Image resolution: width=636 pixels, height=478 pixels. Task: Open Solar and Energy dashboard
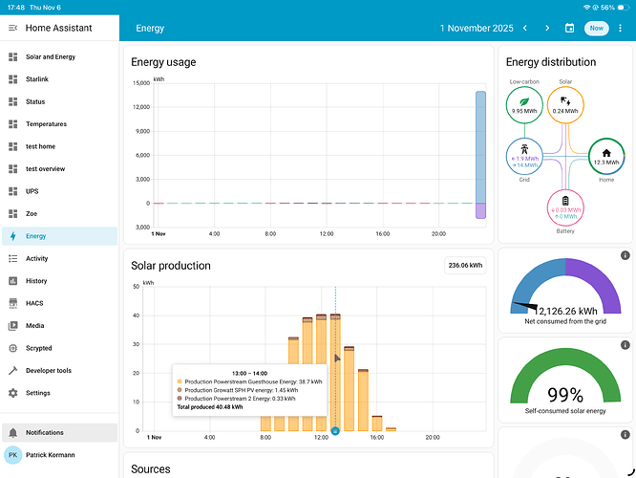51,57
